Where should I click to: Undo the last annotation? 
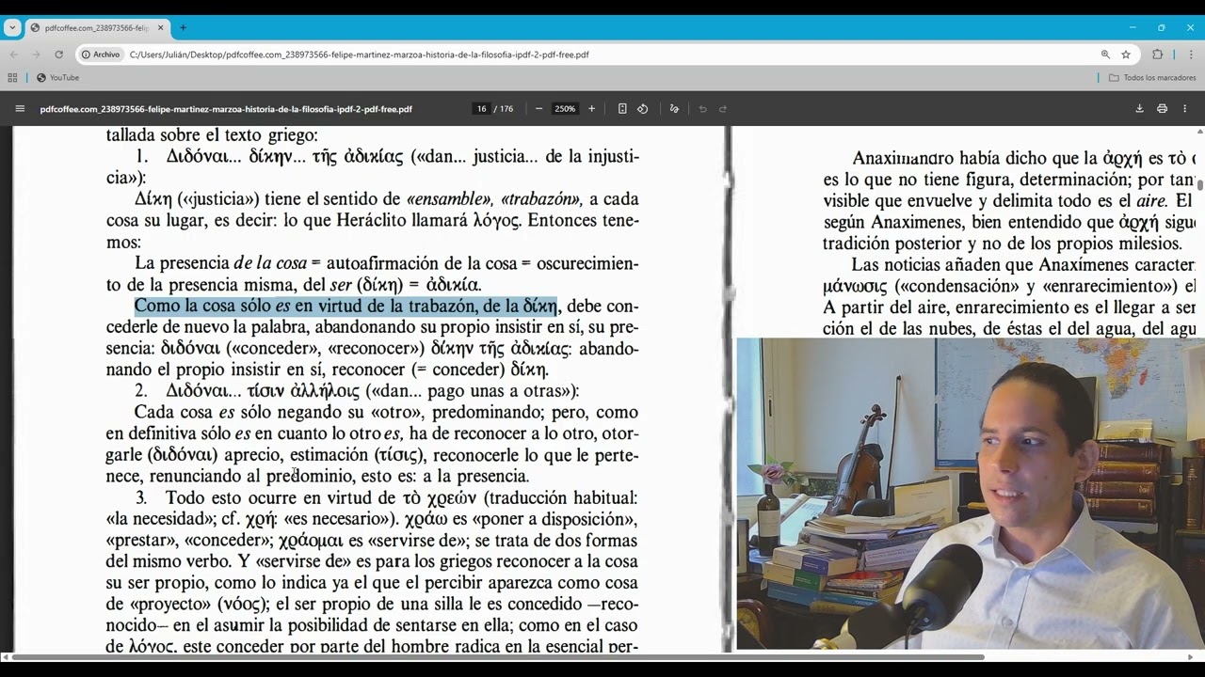(702, 109)
